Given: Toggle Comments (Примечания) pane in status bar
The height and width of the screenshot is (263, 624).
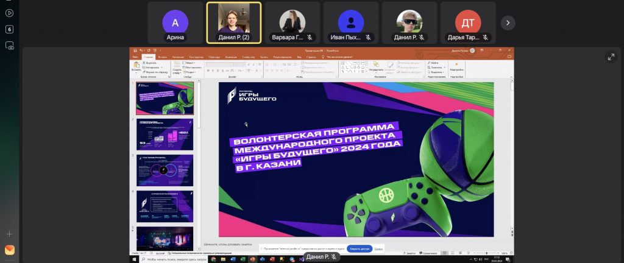Looking at the screenshot, I should click(428, 253).
